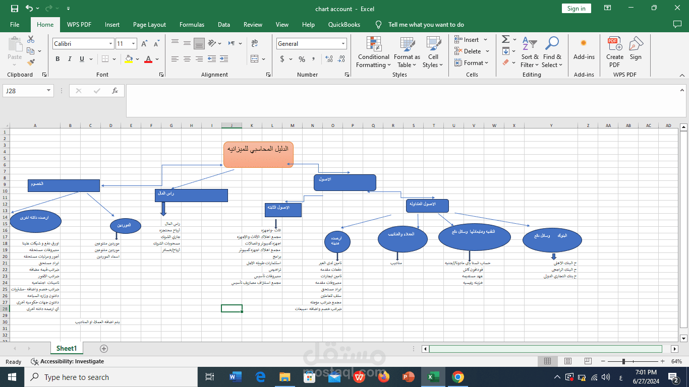Toggle Bold formatting
Screen dimensions: 689x387
[58, 59]
